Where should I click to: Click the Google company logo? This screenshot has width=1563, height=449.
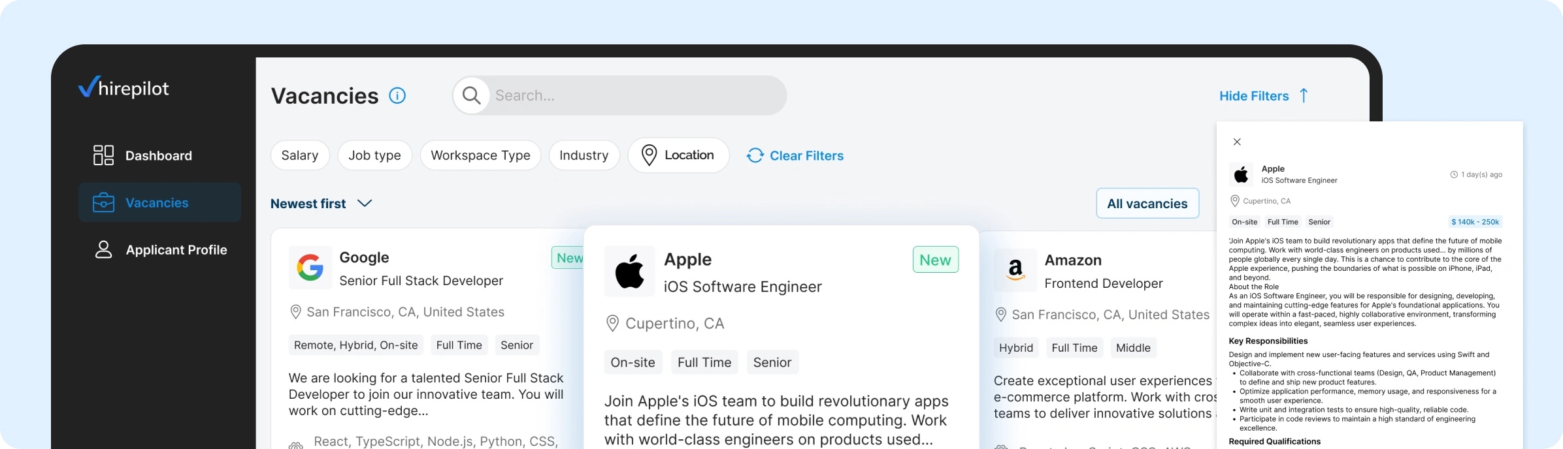pyautogui.click(x=310, y=268)
